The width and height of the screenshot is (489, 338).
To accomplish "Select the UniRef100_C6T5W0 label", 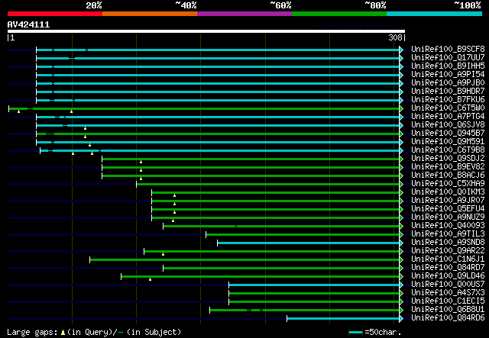I will [x=448, y=108].
